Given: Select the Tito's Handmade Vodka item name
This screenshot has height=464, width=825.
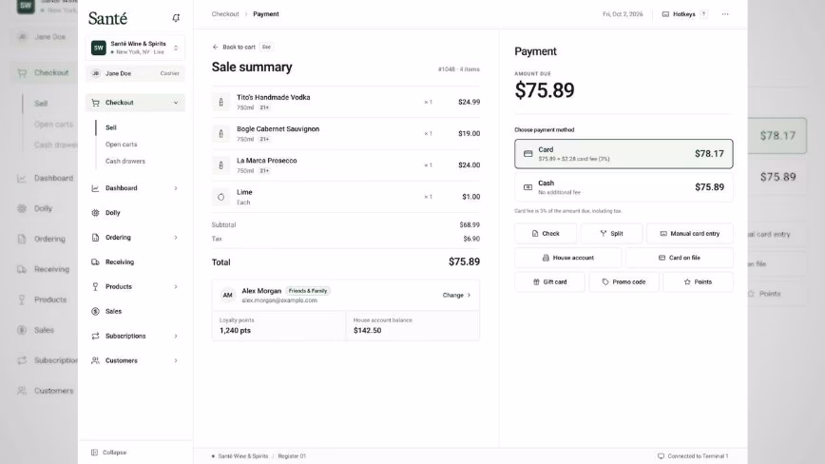Looking at the screenshot, I should [273, 97].
